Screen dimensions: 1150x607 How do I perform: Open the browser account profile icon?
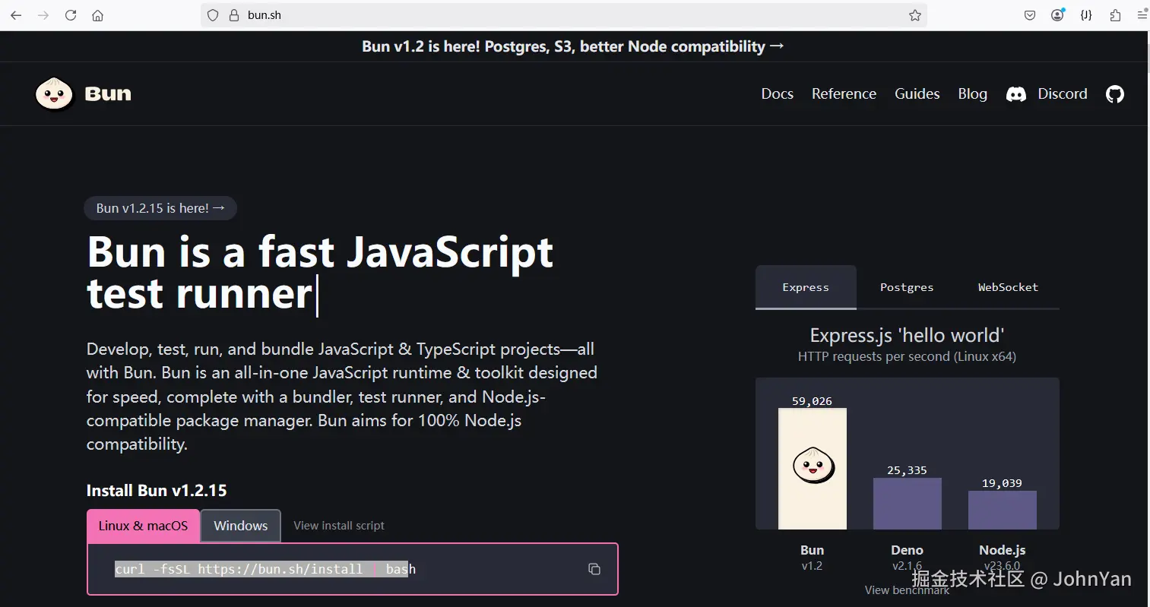(x=1057, y=15)
